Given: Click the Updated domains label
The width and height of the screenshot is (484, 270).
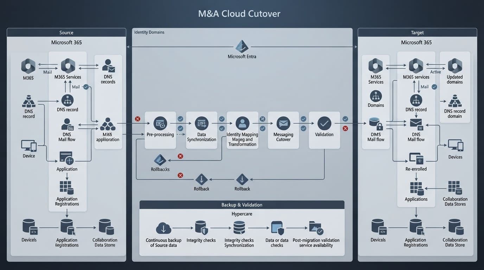Looking at the screenshot, I should (455, 79).
